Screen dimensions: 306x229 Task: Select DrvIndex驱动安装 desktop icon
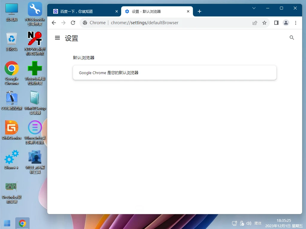(x=12, y=193)
